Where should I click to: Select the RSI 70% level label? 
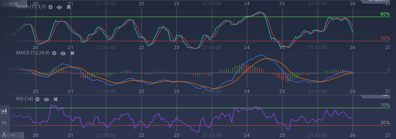pos(385,105)
